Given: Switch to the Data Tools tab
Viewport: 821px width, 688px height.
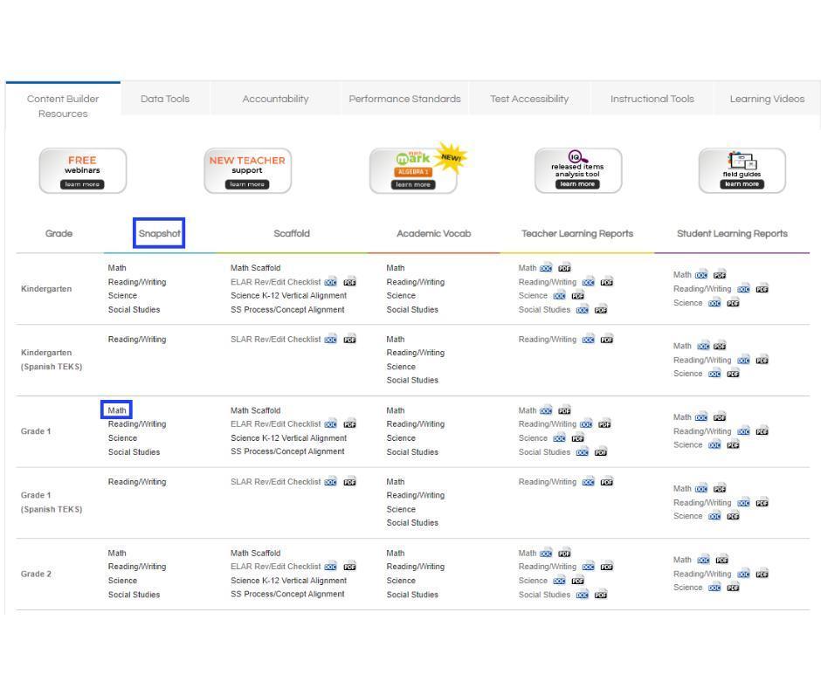Looking at the screenshot, I should [x=165, y=100].
